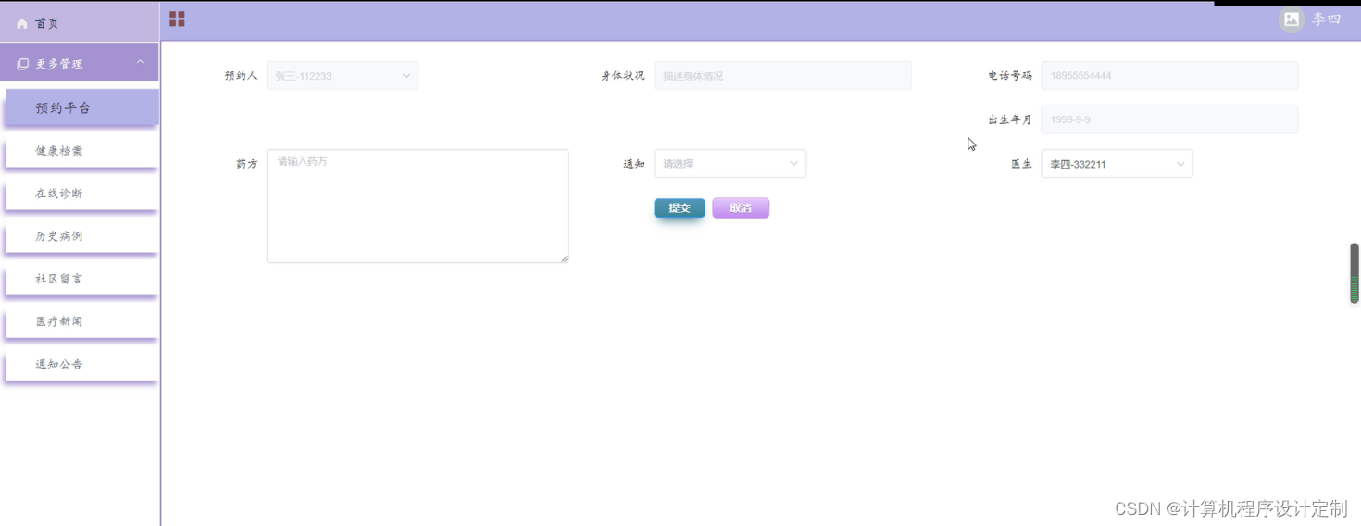Click the 提交 button
1361x526 pixels.
click(680, 208)
